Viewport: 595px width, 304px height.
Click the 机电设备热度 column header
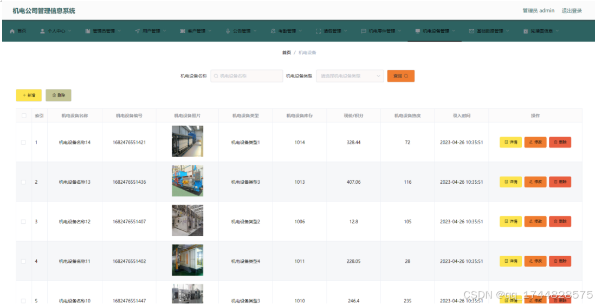pyautogui.click(x=408, y=116)
